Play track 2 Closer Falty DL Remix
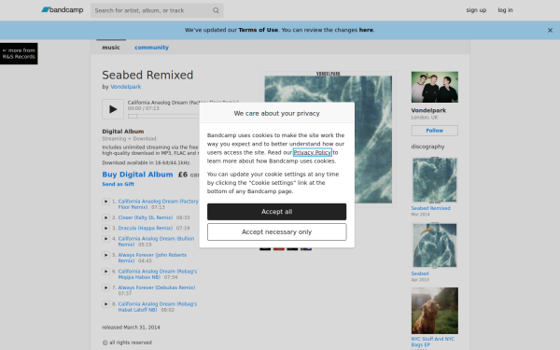This screenshot has width=560, height=350. 105,217
